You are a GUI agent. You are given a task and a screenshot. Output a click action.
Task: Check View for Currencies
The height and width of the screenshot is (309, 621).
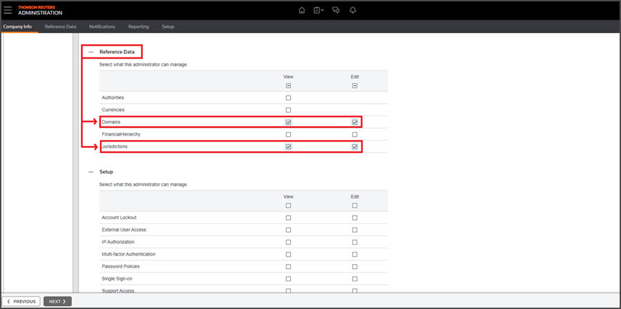point(288,110)
